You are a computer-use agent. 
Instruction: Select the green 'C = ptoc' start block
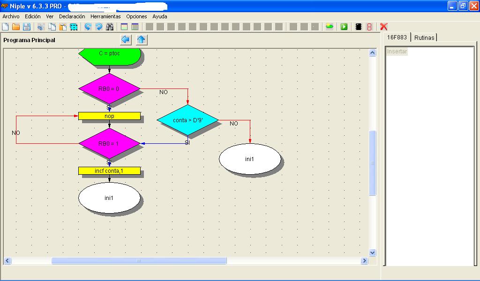coord(110,56)
